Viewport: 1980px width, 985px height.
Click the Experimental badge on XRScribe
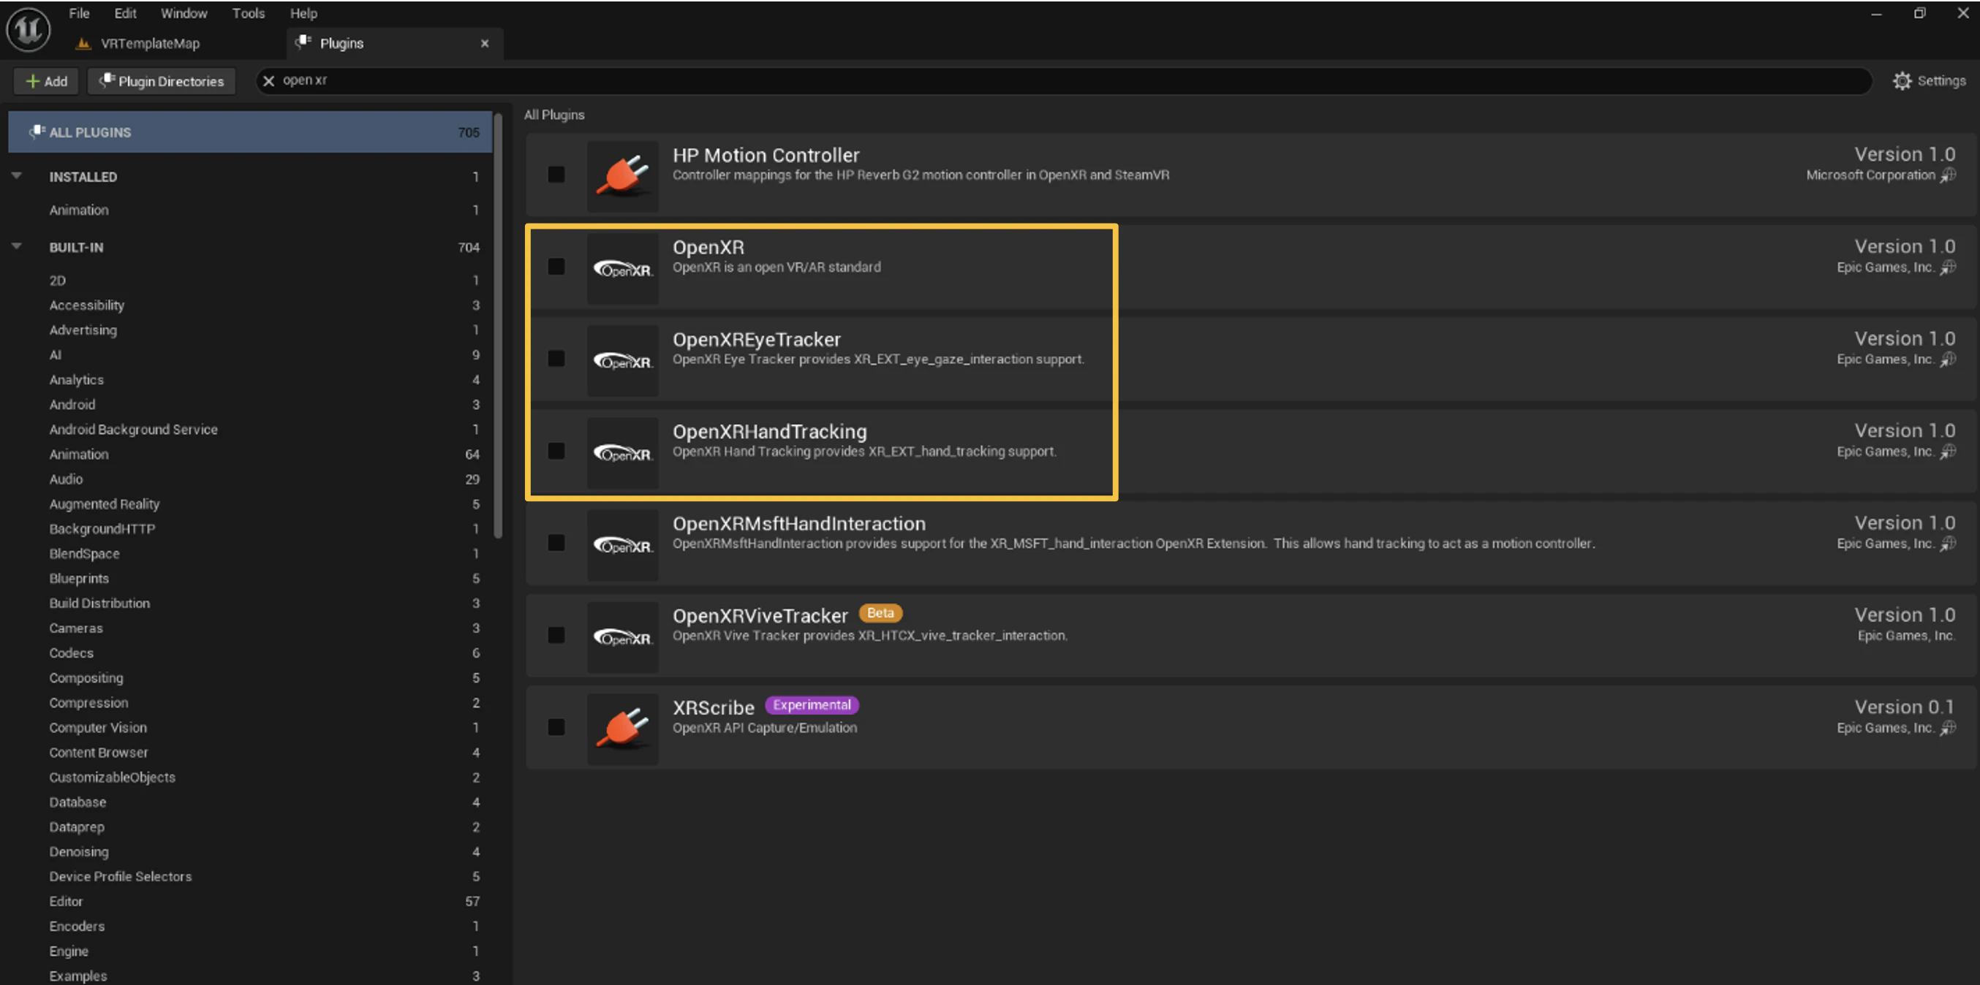tap(812, 705)
